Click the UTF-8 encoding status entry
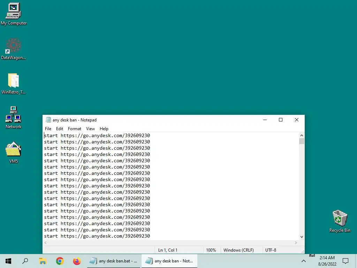The image size is (357, 268). tap(271, 250)
